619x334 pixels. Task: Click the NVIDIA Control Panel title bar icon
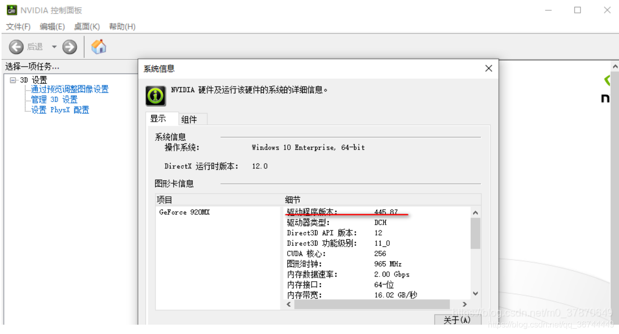tap(10, 9)
